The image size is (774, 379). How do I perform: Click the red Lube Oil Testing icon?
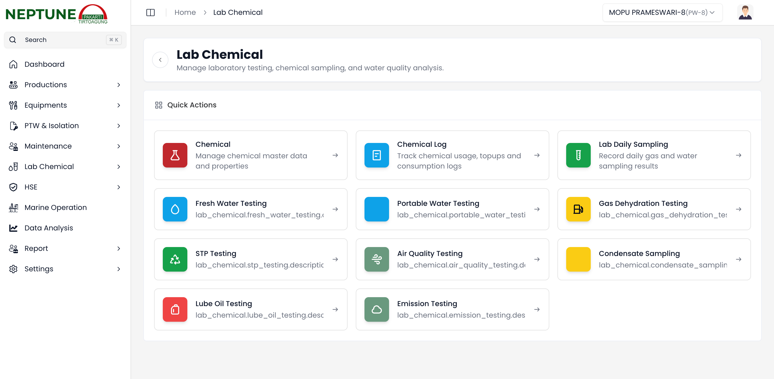(175, 309)
